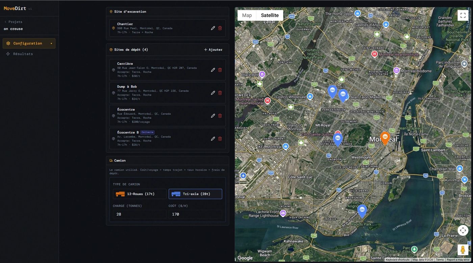Select the 12-Roues (17t) truck type
Image resolution: width=473 pixels, height=263 pixels.
[x=140, y=194]
